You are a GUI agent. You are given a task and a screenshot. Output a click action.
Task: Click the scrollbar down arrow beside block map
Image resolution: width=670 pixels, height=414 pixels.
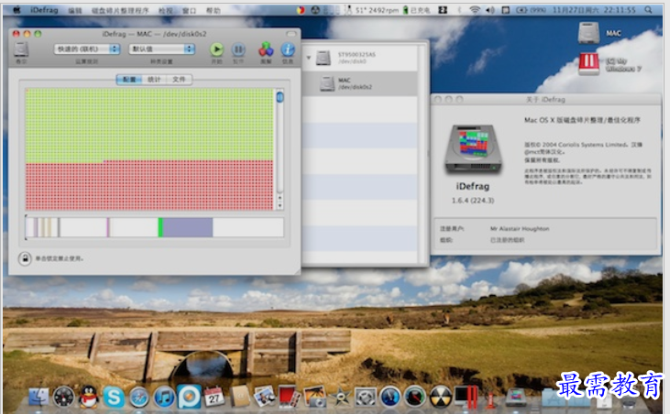pos(280,206)
